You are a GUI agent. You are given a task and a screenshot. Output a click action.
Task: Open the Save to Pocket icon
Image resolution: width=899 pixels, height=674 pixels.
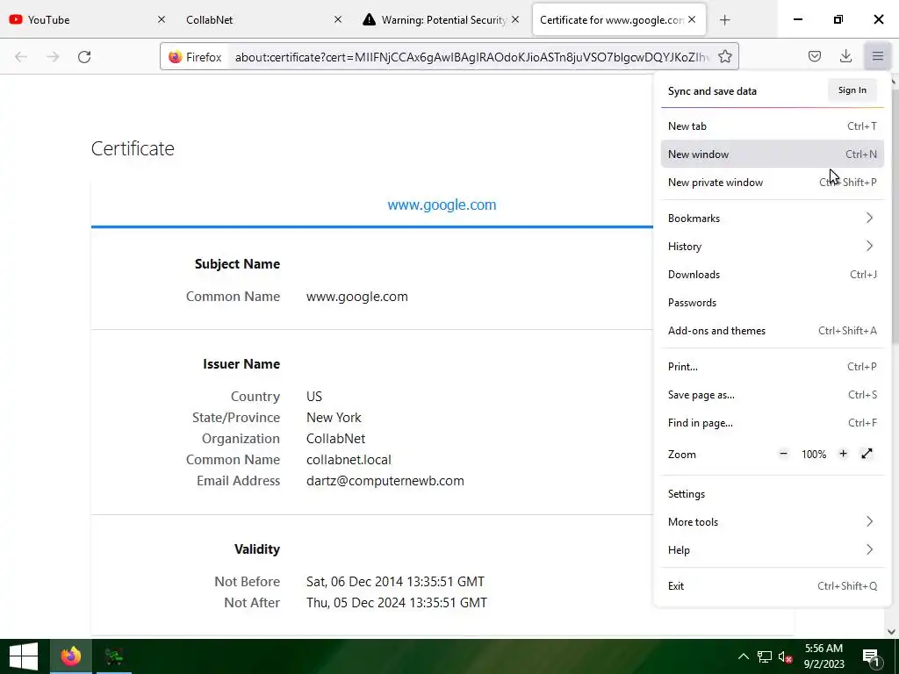[x=814, y=56]
